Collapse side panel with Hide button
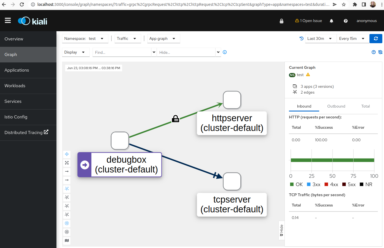 [281, 230]
